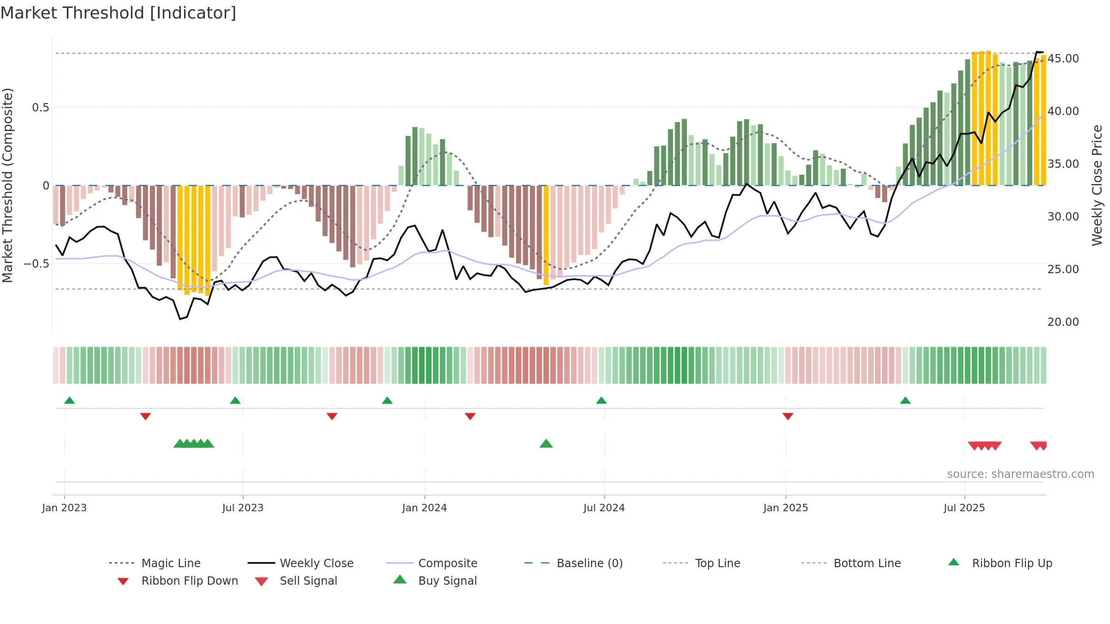Screen dimensions: 1110x624
Task: Click the single buy signal triangle in mid-2024
Action: pyautogui.click(x=546, y=444)
